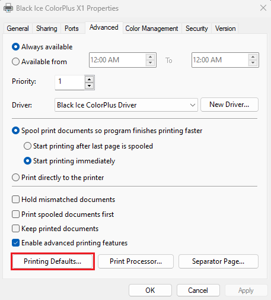Click the New Driver button
The height and width of the screenshot is (300, 271).
[229, 105]
